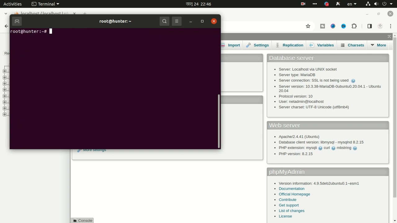
Task: Click the wrench icon beside Settings tab
Action: 248,45
